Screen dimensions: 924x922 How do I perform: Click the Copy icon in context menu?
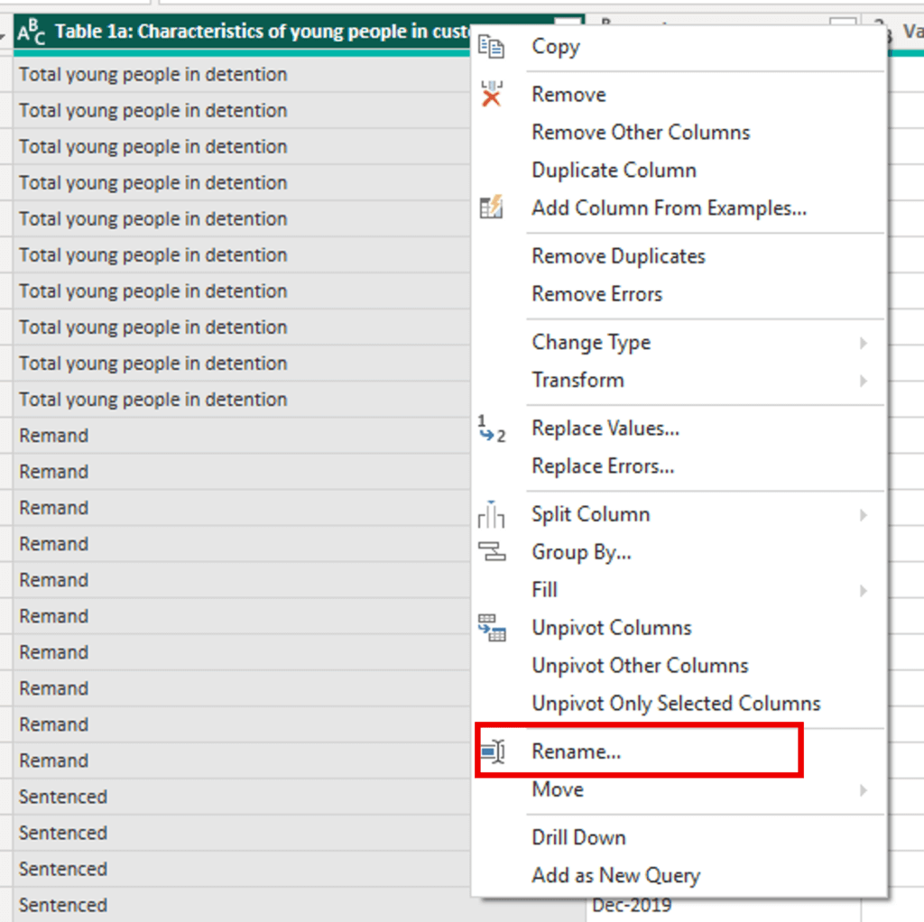[x=492, y=47]
